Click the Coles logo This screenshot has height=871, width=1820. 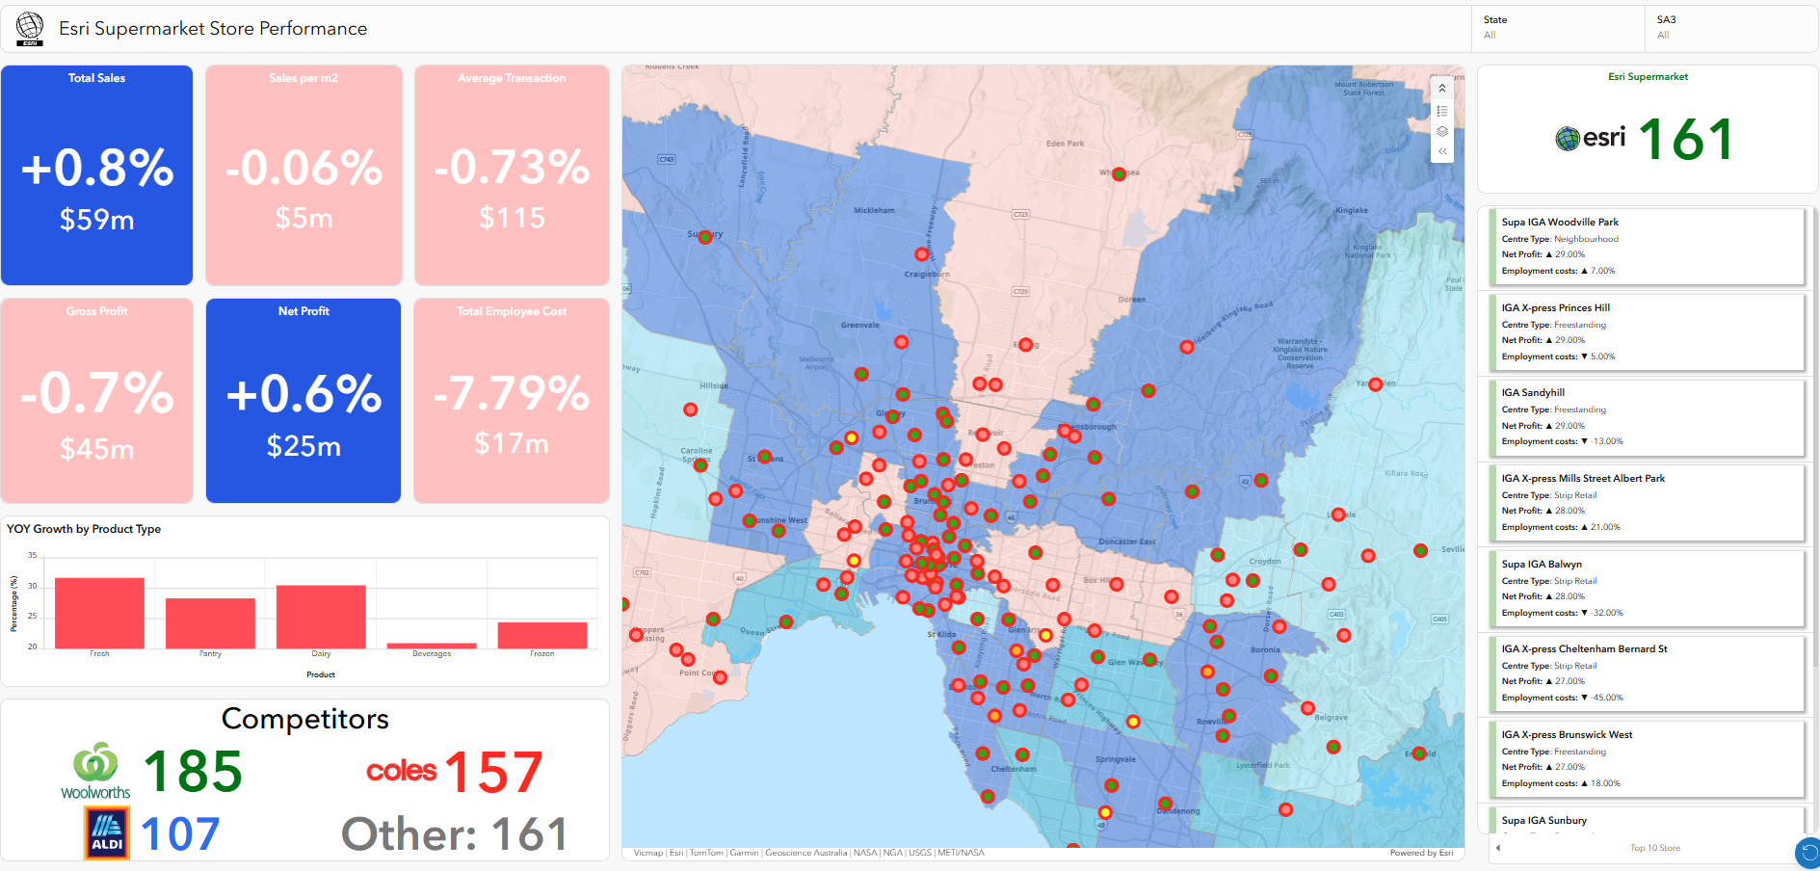(402, 771)
